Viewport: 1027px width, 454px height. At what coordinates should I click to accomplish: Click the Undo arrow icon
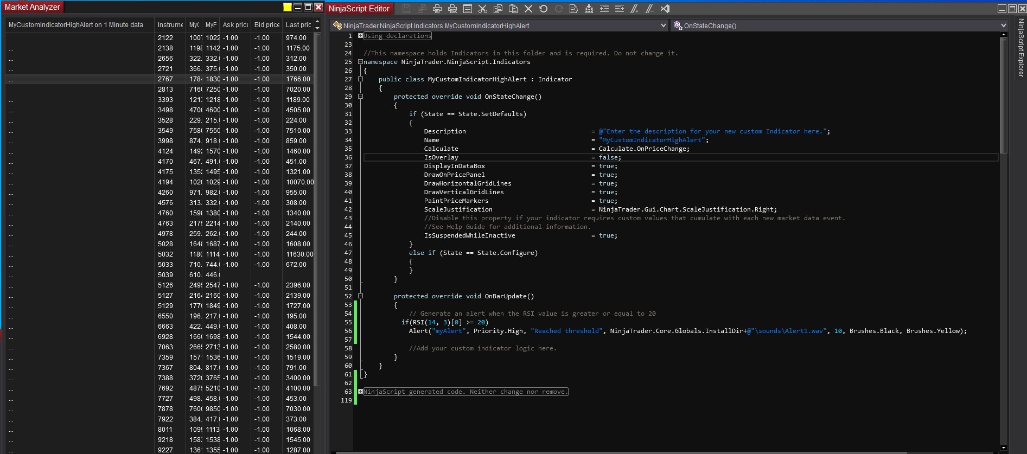click(x=544, y=9)
